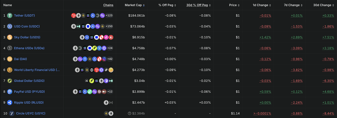Open the Circle USYC (USYC) link
This screenshot has width=337, height=118.
pyautogui.click(x=31, y=113)
